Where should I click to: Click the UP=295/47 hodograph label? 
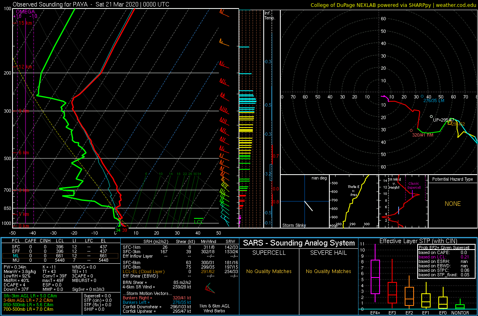(444, 120)
